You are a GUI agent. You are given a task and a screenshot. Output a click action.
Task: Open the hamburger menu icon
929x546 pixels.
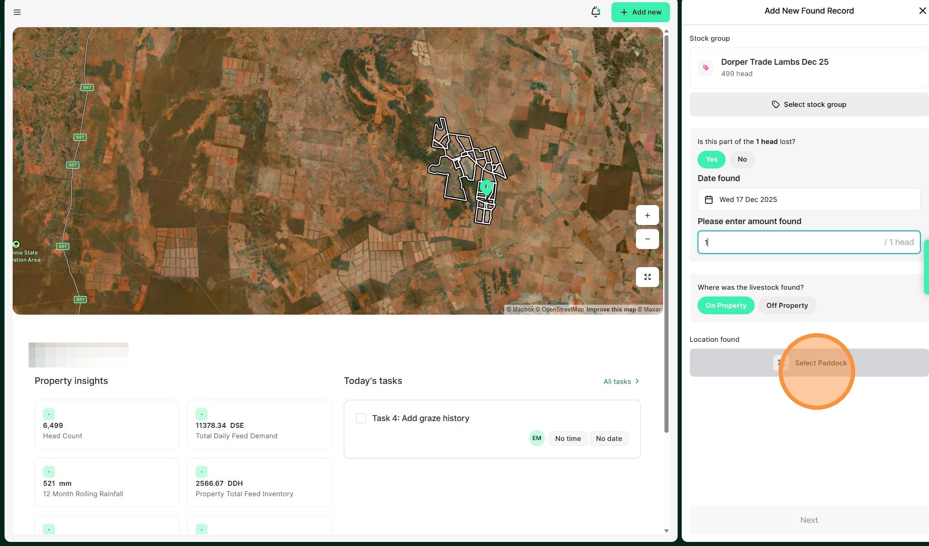coord(17,12)
